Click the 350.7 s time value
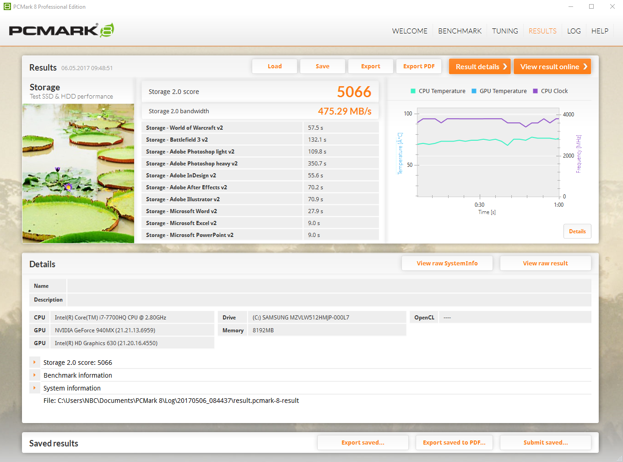623x462 pixels. 317,164
